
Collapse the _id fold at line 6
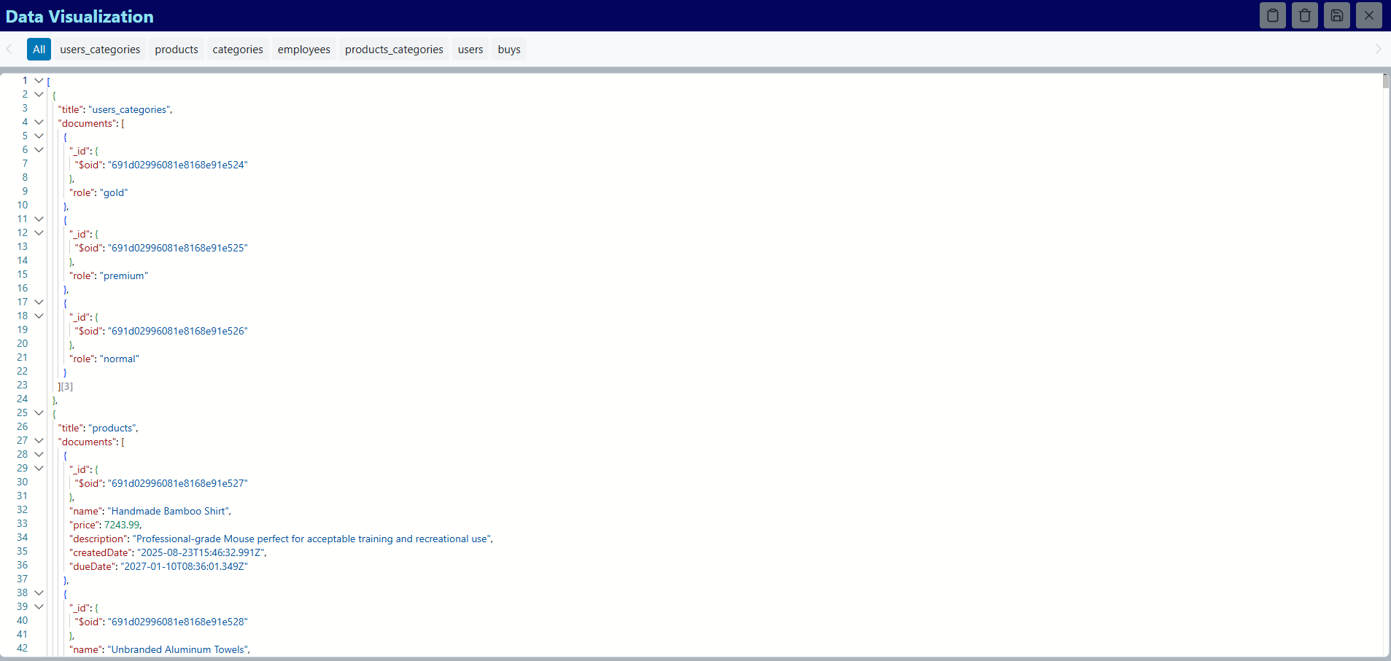39,150
